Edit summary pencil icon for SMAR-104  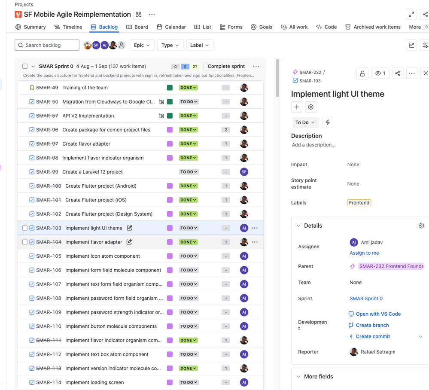click(x=129, y=242)
